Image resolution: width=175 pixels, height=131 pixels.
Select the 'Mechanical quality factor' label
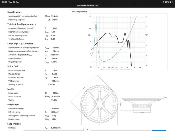[x=19, y=32]
